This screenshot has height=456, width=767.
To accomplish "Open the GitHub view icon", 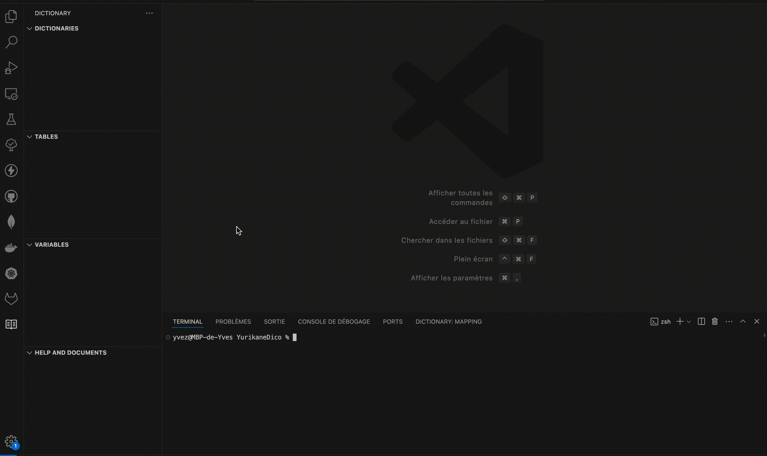I will (x=11, y=196).
